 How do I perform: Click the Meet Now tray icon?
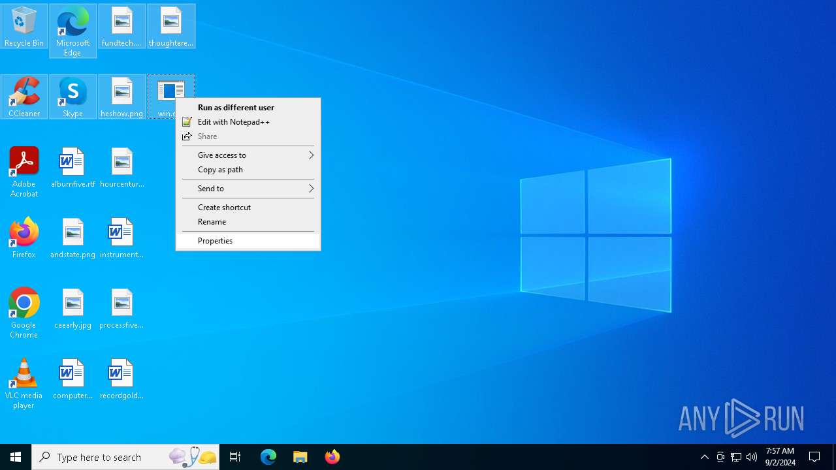point(720,457)
